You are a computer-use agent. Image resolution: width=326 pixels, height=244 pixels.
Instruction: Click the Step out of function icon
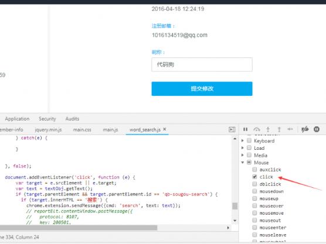(x=279, y=129)
